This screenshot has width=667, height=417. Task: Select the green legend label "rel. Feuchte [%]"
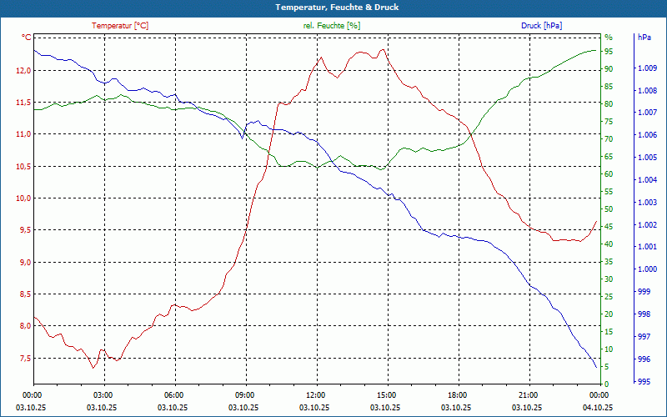click(331, 26)
